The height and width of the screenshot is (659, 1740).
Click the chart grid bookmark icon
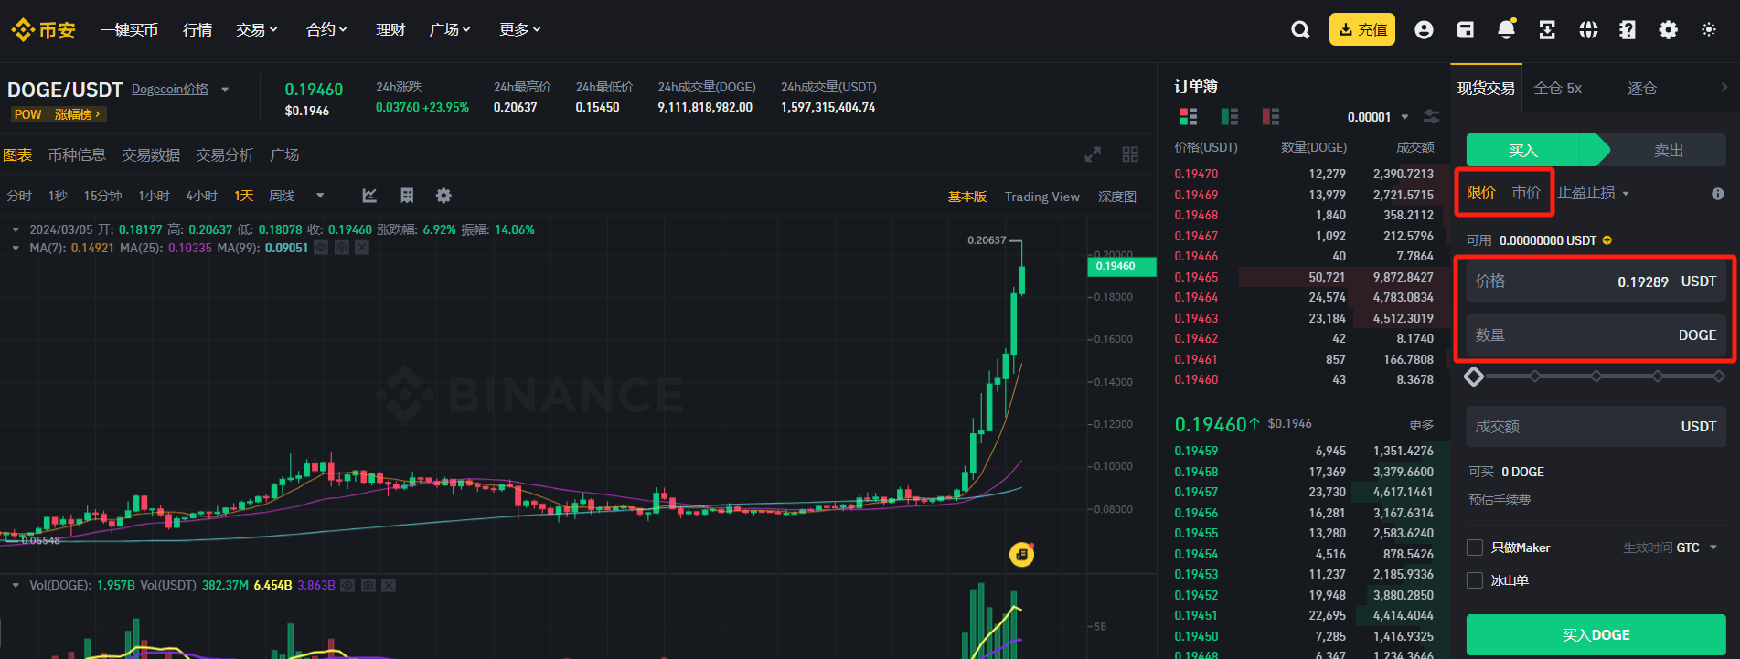click(x=407, y=196)
